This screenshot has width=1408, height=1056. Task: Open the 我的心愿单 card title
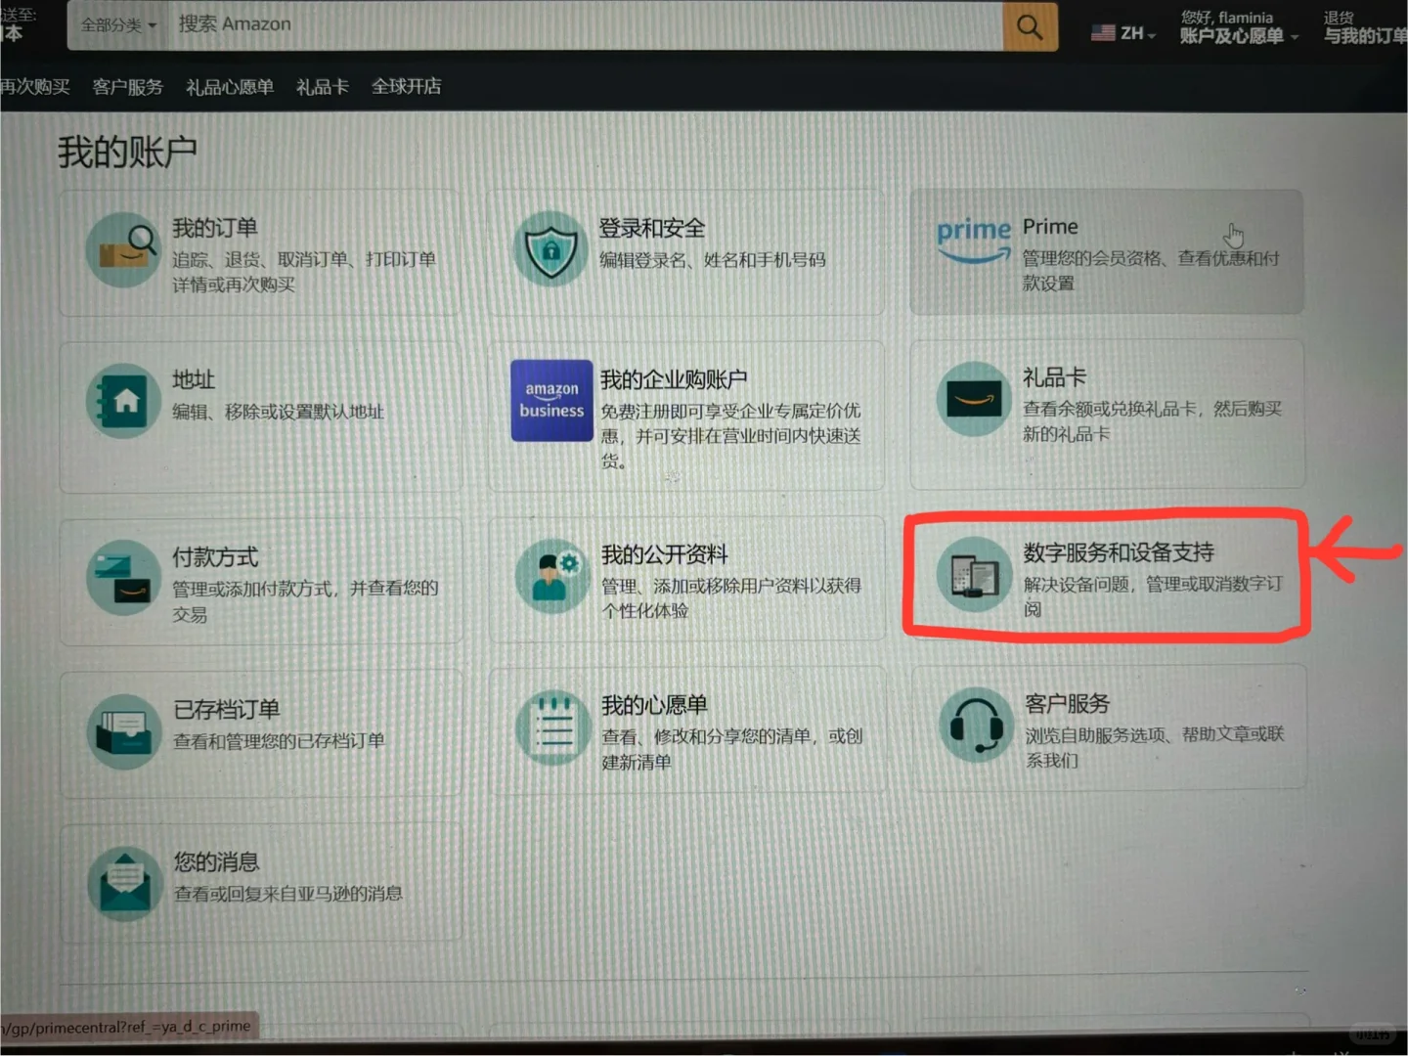pos(654,705)
